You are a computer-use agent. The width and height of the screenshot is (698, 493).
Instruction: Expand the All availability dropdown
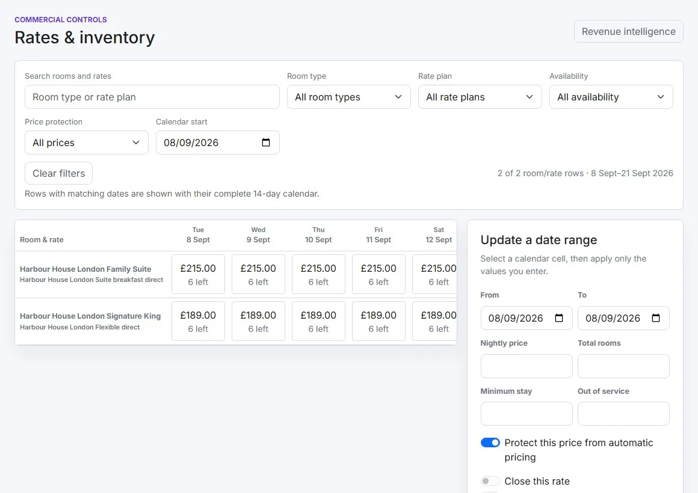(x=611, y=97)
